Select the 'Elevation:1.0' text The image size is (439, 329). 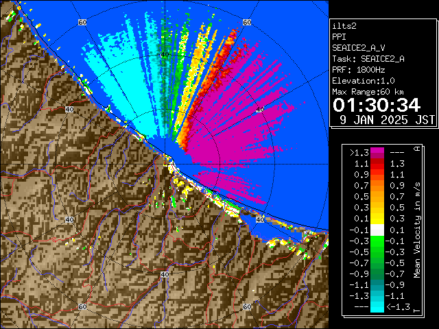pyautogui.click(x=364, y=81)
